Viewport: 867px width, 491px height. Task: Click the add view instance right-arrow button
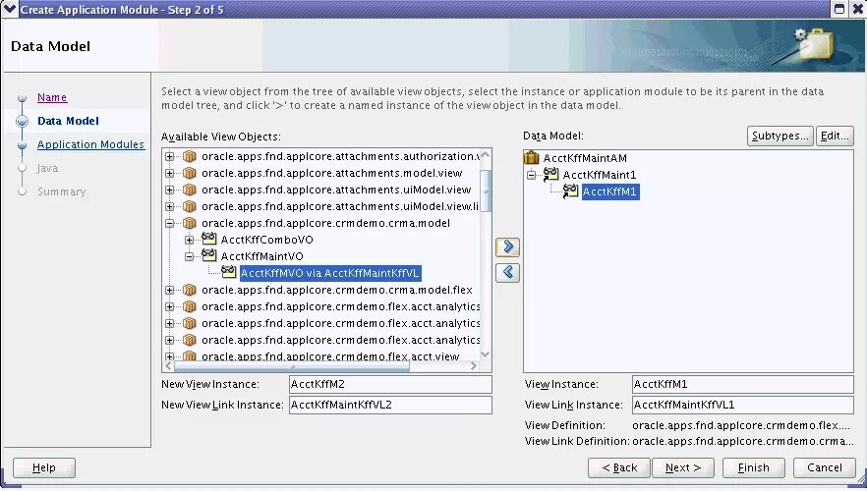[507, 246]
